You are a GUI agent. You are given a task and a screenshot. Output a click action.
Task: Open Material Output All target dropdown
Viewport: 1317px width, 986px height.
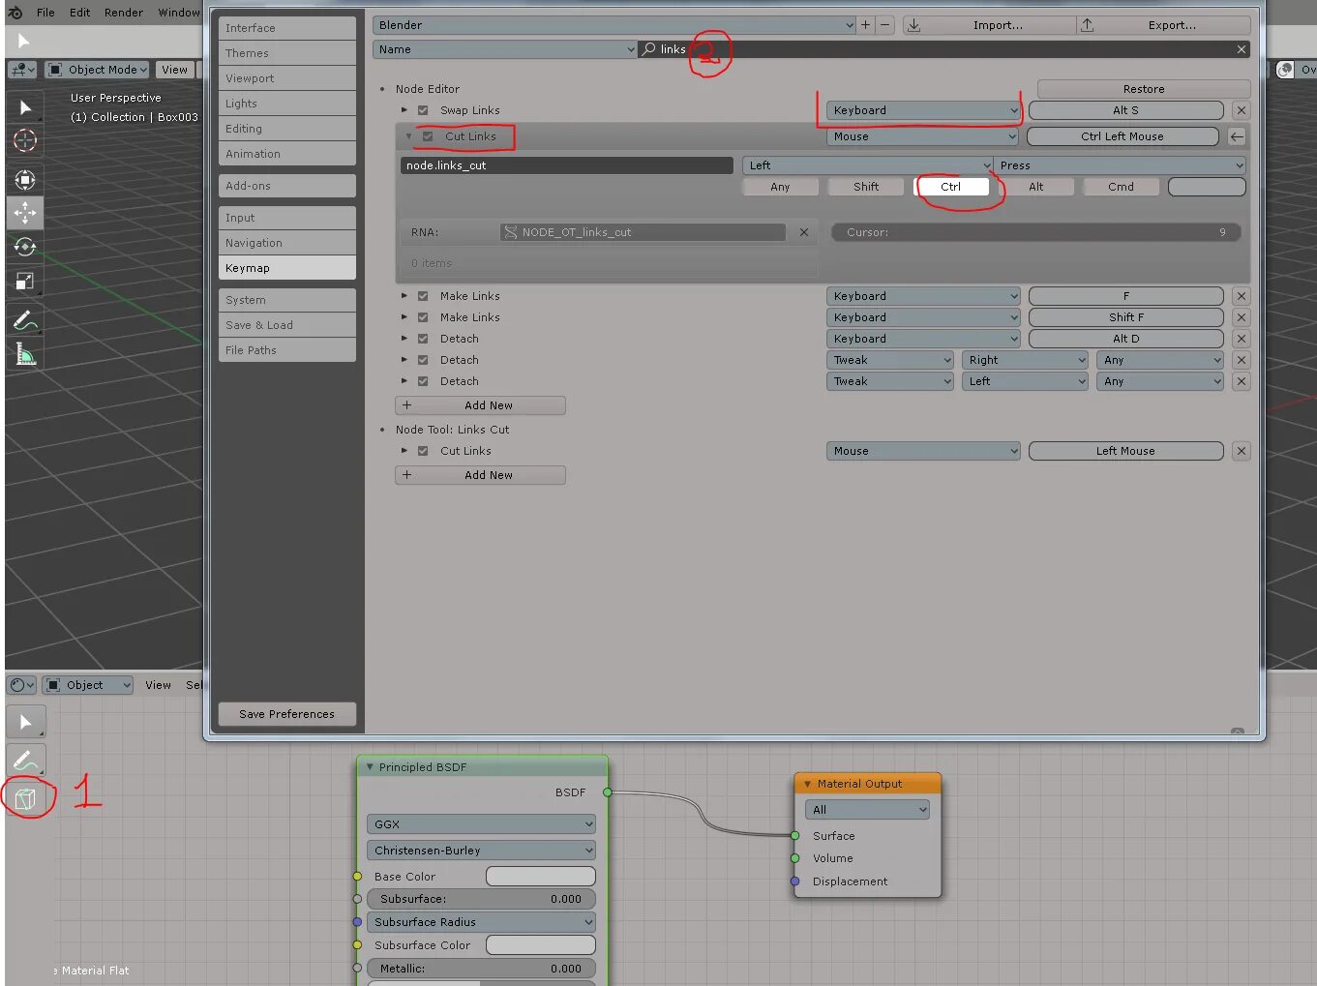(867, 810)
